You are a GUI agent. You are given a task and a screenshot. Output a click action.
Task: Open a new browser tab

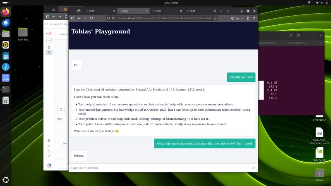coord(221,11)
